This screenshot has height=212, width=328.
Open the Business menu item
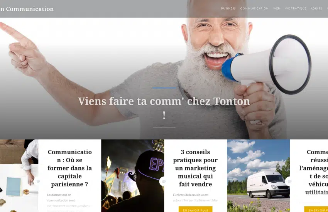[x=228, y=8]
